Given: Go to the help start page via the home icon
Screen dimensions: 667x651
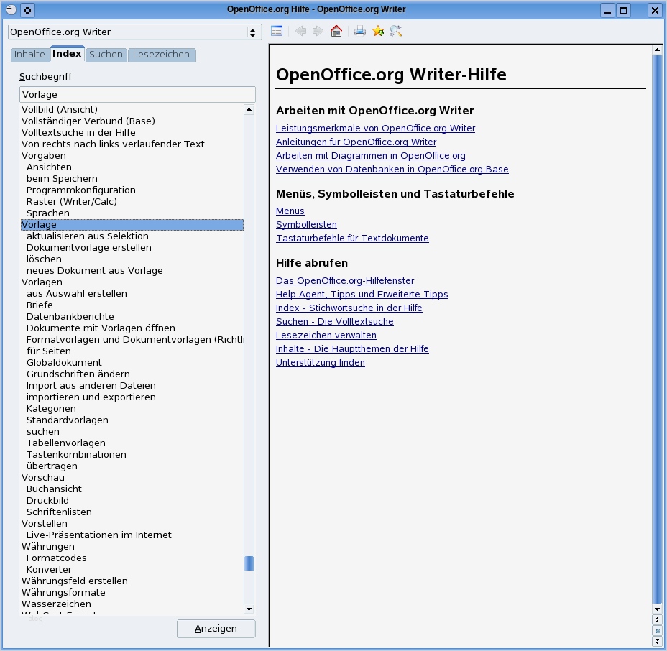Looking at the screenshot, I should tap(336, 31).
